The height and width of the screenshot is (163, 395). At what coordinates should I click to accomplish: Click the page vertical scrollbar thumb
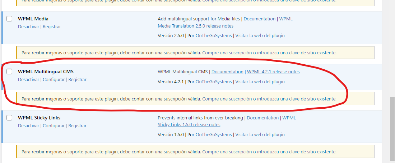[392, 129]
